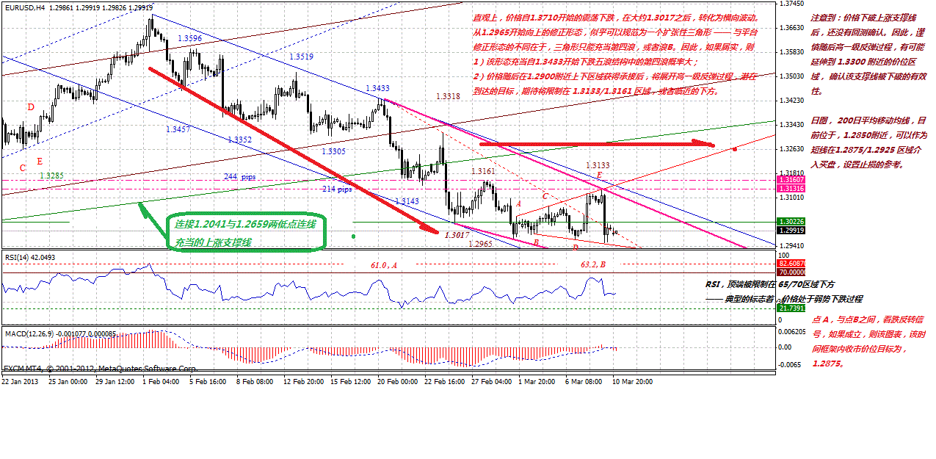Click the black 1.29919 current price tag
Viewport: 936px width, 459px height.
tap(791, 230)
